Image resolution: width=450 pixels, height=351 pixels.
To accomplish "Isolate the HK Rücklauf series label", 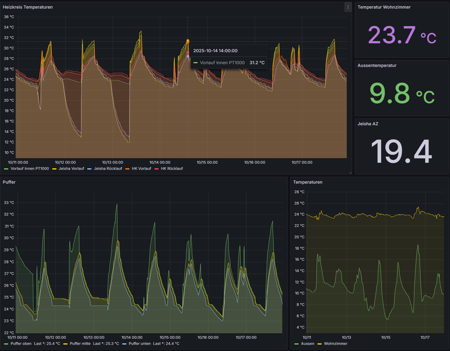I will [172, 169].
